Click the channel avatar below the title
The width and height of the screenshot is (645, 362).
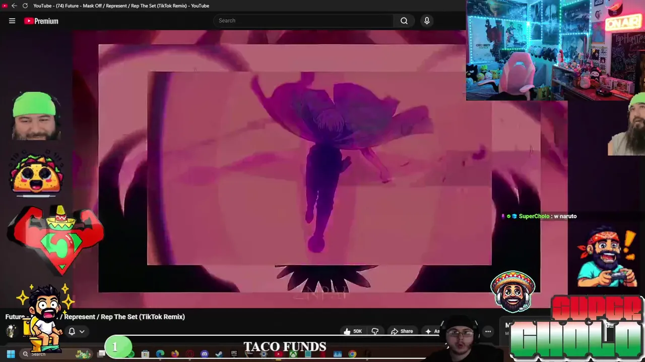11,331
